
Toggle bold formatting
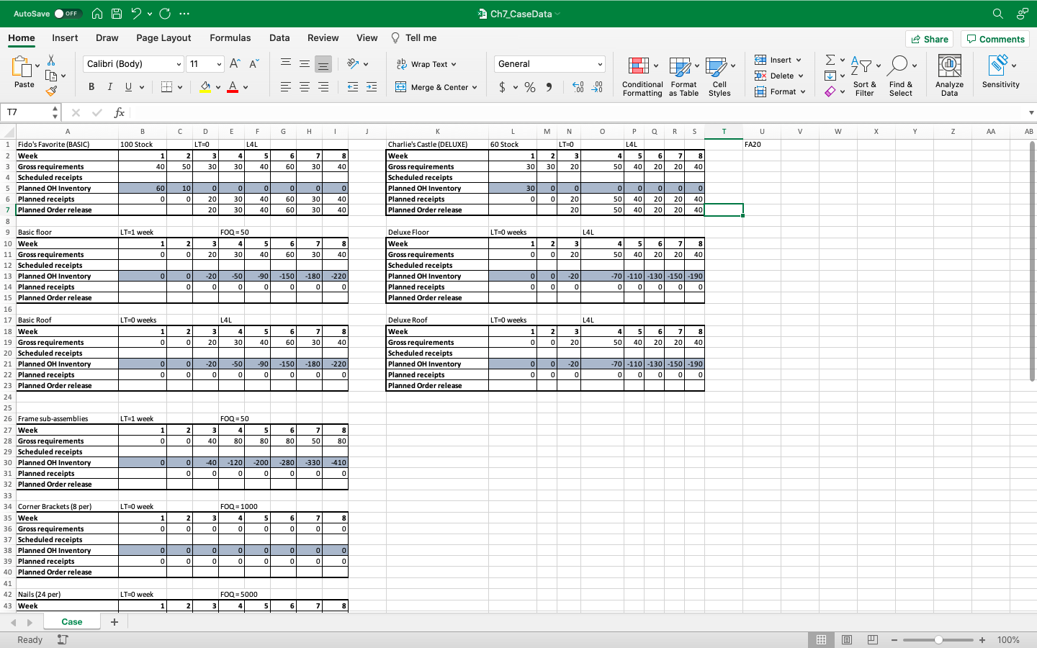91,86
